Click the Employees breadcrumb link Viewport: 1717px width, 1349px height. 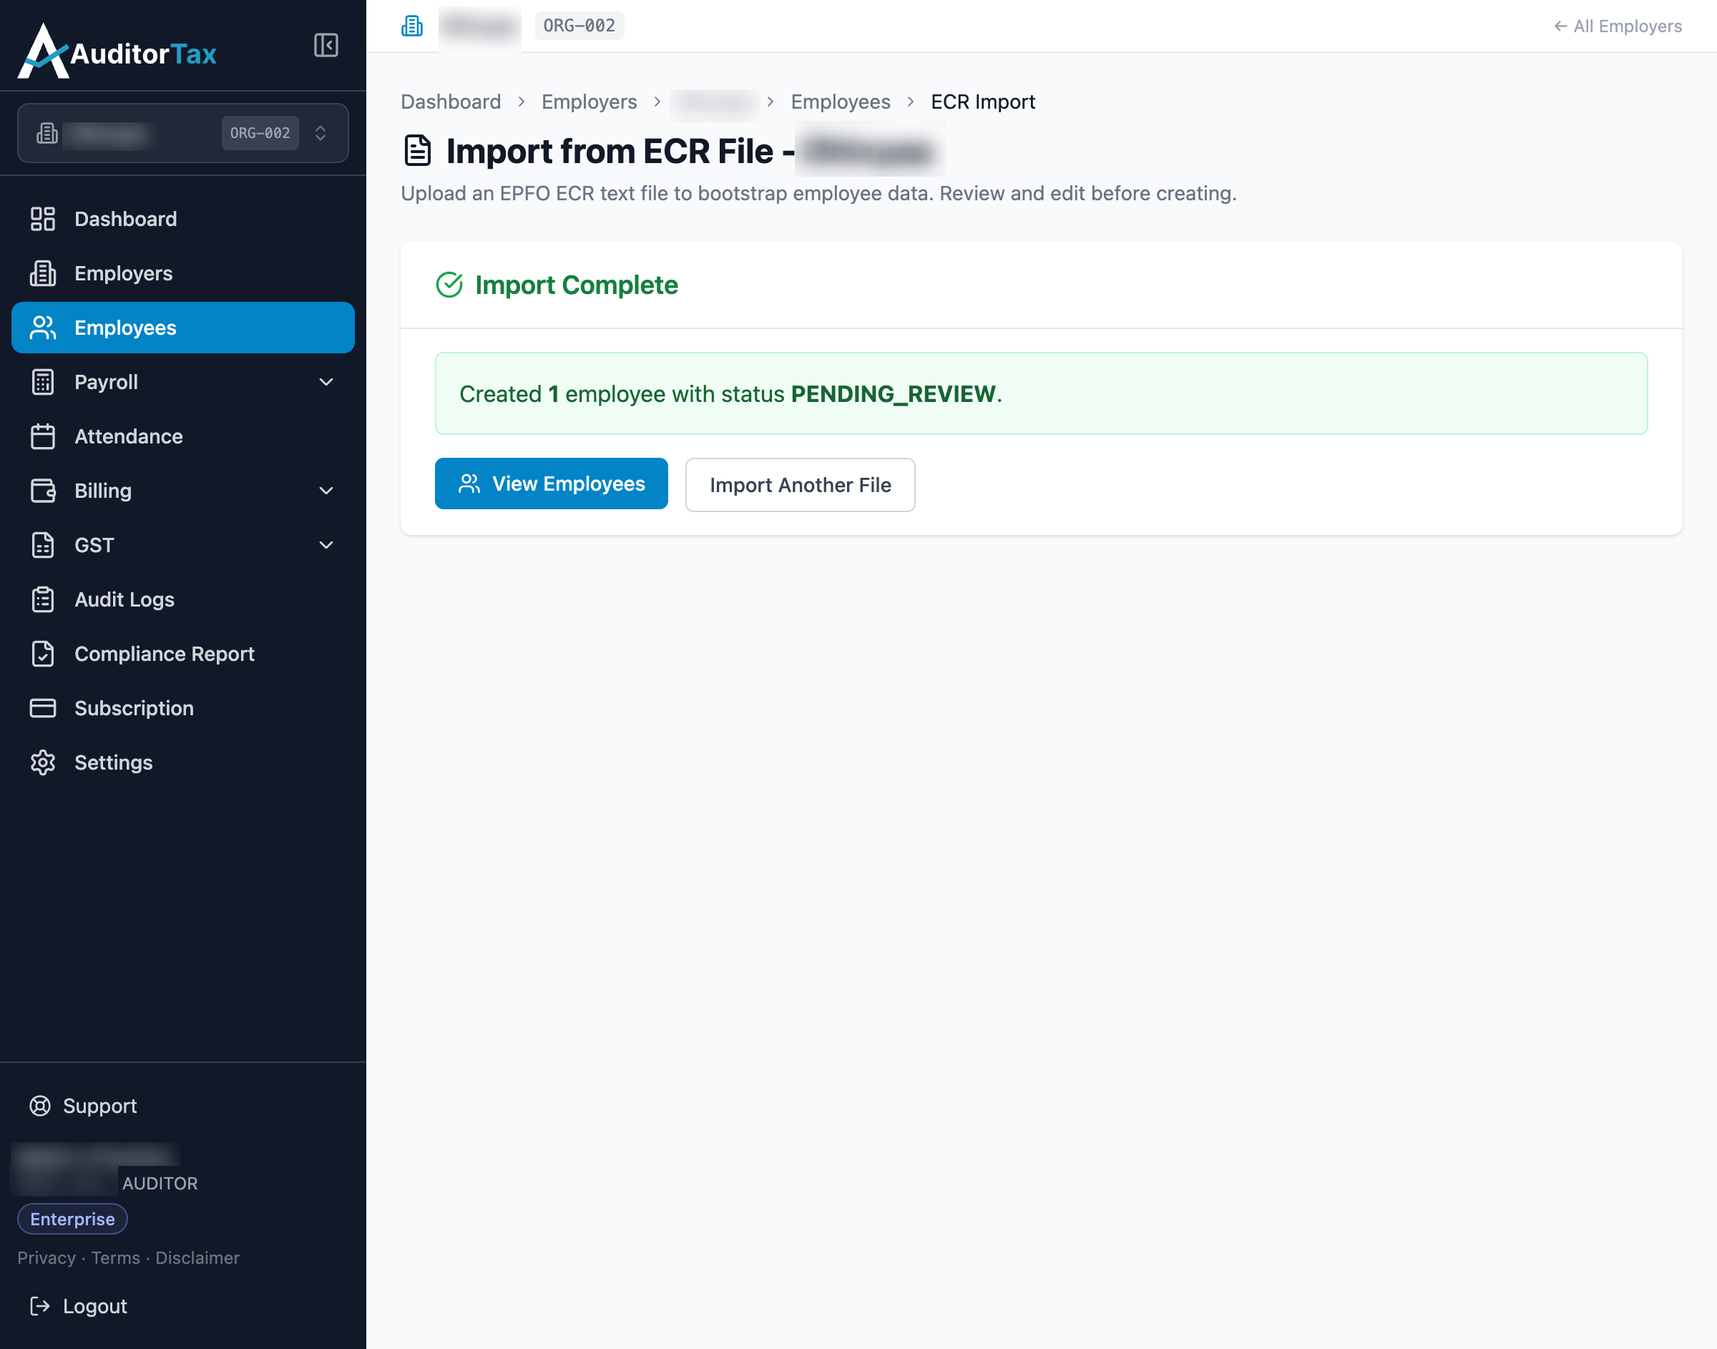click(x=841, y=102)
